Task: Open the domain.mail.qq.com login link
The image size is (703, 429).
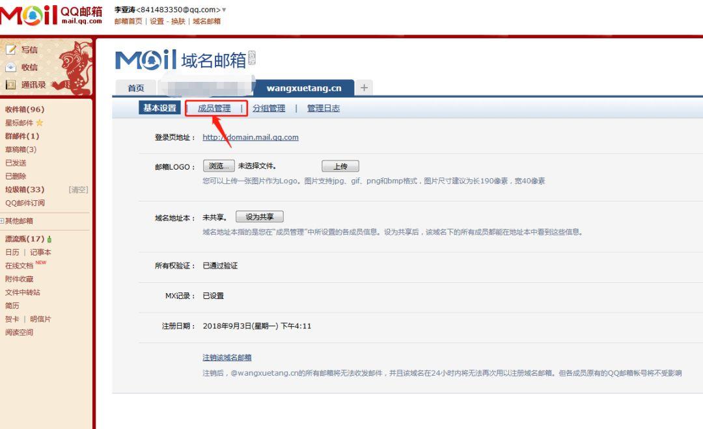Action: click(x=250, y=137)
